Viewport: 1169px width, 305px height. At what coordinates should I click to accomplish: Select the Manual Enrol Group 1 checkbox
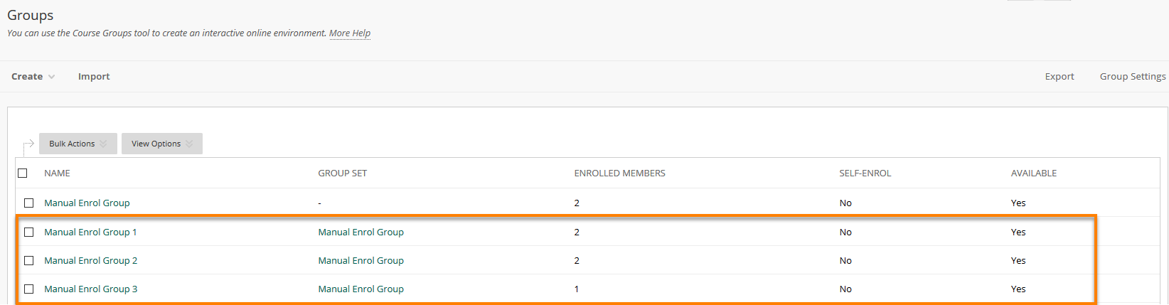click(x=29, y=232)
